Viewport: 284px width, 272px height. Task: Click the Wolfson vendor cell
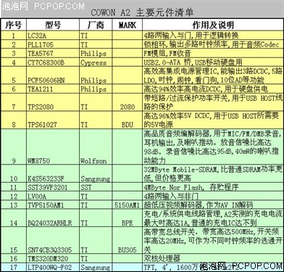click(x=96, y=147)
